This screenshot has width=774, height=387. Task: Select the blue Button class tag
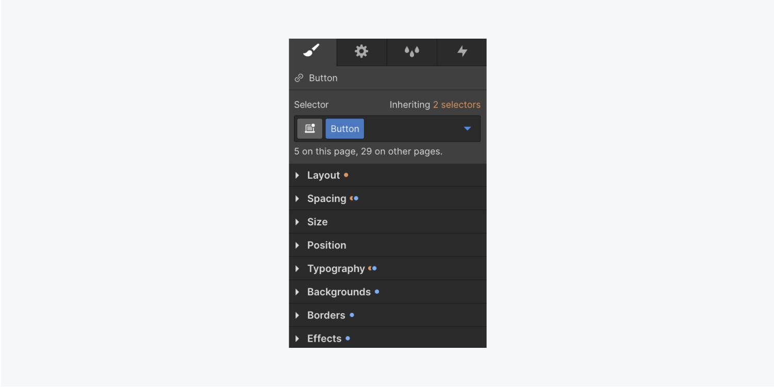pos(344,129)
